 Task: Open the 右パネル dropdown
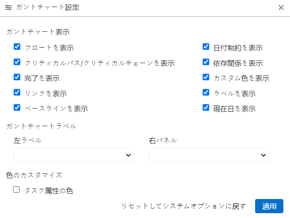point(208,155)
